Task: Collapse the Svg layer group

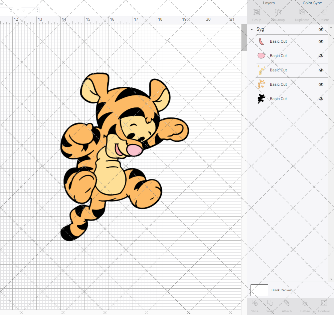Action: point(252,29)
